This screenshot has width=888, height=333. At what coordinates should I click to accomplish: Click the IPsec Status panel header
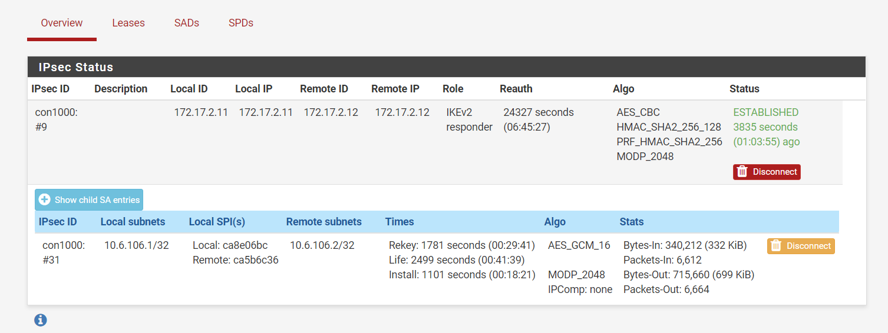point(76,67)
